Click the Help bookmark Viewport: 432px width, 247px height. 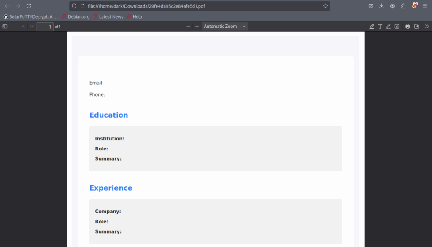point(135,17)
